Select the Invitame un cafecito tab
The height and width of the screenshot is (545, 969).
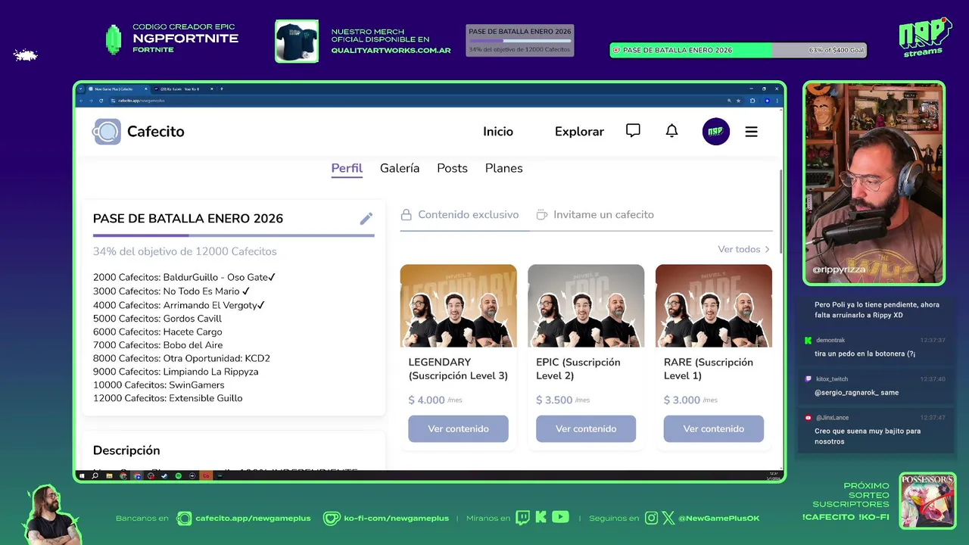click(x=595, y=215)
